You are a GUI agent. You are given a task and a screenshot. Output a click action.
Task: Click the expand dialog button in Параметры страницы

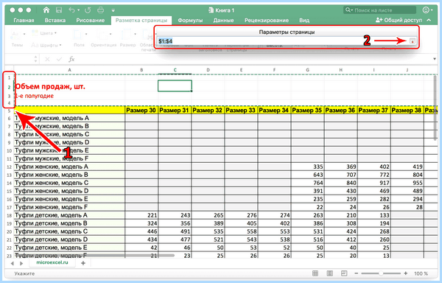click(x=412, y=41)
